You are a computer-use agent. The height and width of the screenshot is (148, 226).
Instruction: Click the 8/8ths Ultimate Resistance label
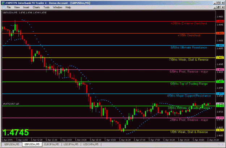tap(189, 47)
